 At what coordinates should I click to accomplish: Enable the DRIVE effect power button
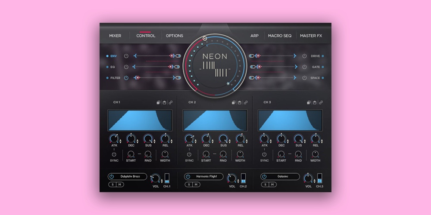[x=304, y=56]
